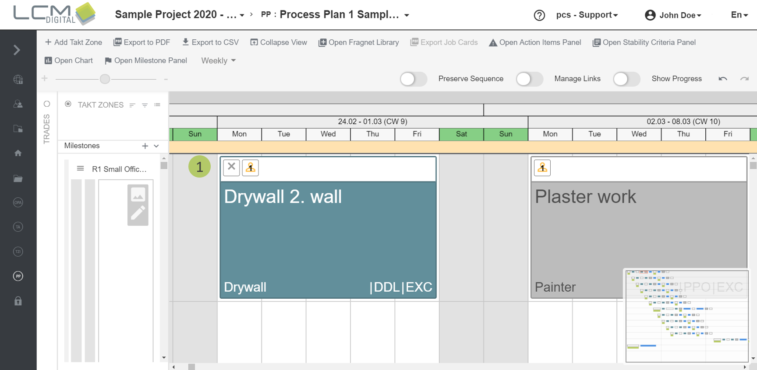Open the Weekly view dropdown

(x=218, y=61)
